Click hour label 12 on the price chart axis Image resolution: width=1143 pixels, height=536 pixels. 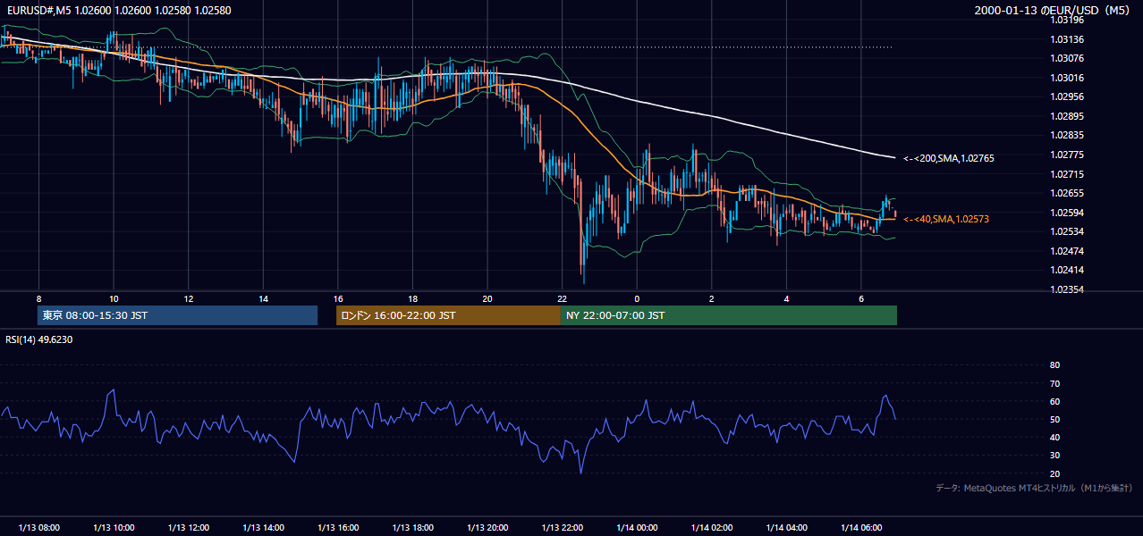point(189,298)
